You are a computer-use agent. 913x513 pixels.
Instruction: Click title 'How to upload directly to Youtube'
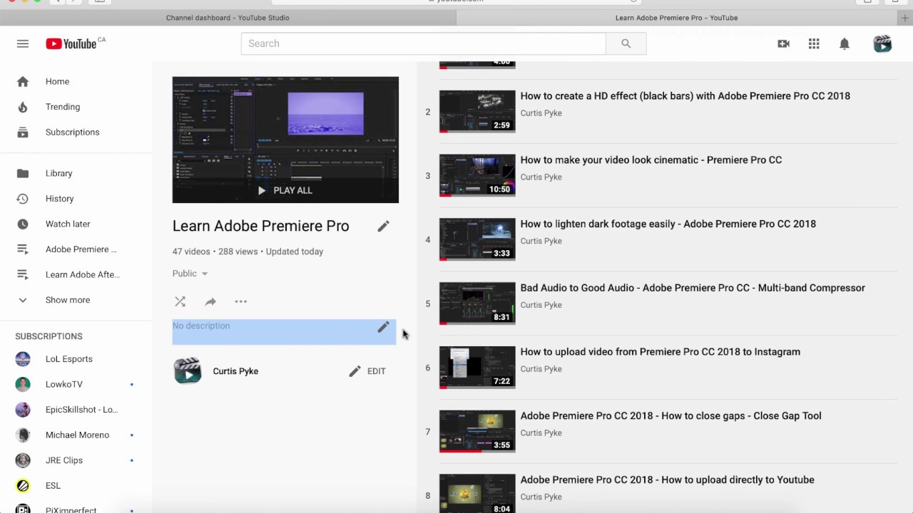(x=667, y=480)
